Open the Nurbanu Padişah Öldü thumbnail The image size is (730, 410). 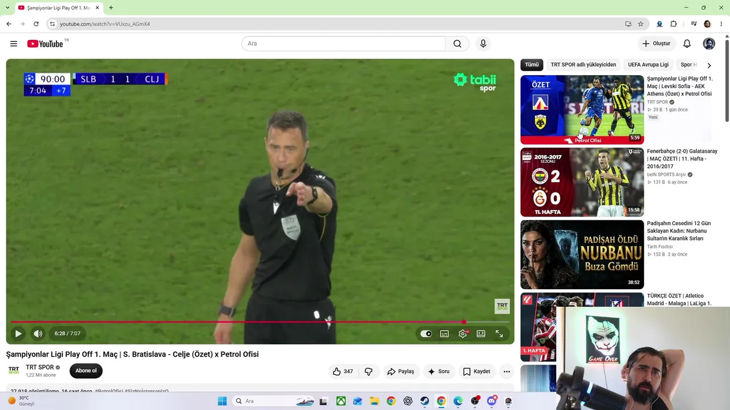click(x=582, y=255)
